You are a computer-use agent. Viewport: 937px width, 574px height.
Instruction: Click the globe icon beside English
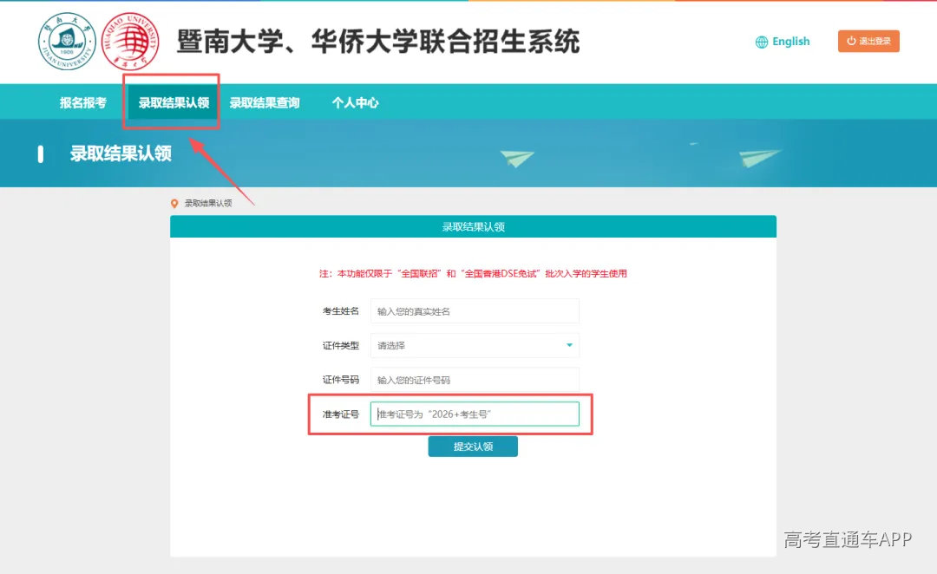(x=762, y=42)
